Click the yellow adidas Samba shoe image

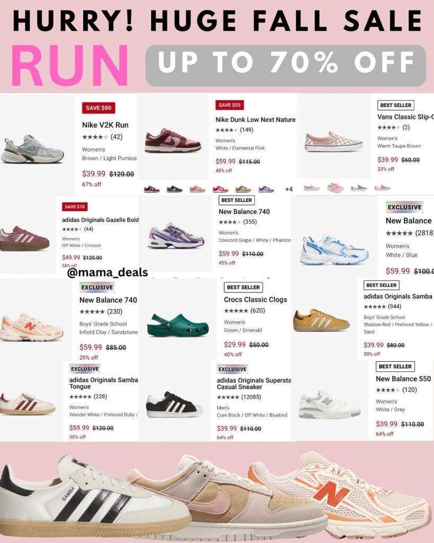321,320
